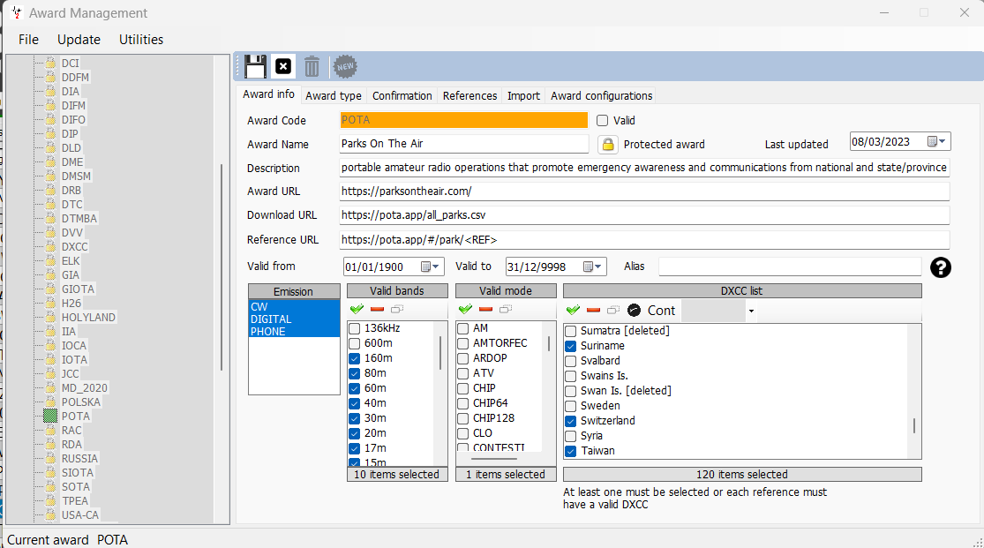
Task: Click the RDA folder icon in tree
Action: pyautogui.click(x=51, y=445)
